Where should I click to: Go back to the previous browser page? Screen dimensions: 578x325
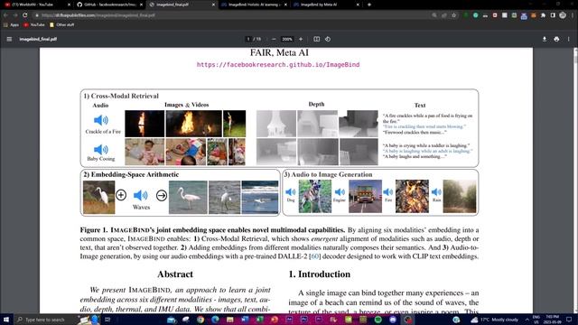point(5,15)
